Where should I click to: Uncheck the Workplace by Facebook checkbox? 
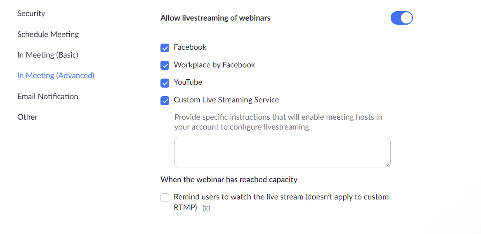click(165, 65)
